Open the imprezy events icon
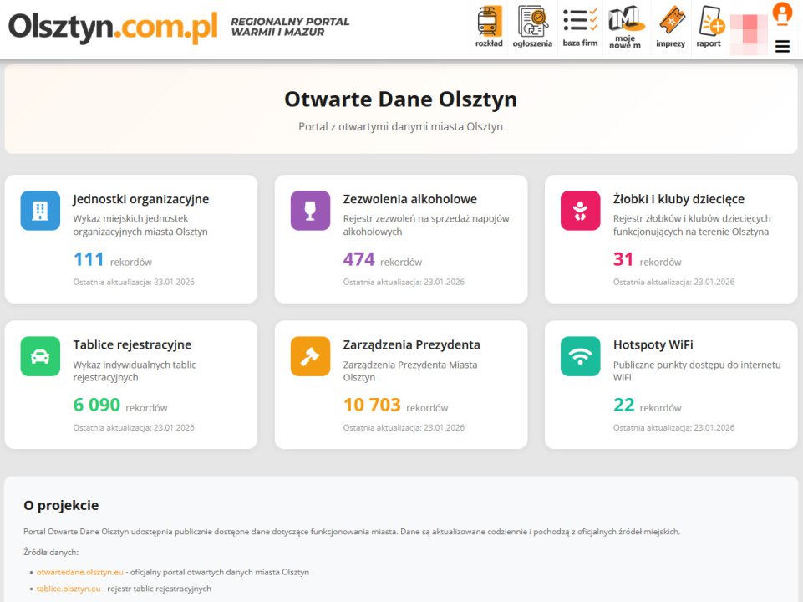The image size is (803, 602). click(x=670, y=27)
